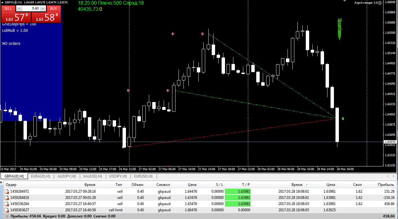Click the total profit 458.66 at the far right
This screenshot has width=398, height=219.
[389, 216]
